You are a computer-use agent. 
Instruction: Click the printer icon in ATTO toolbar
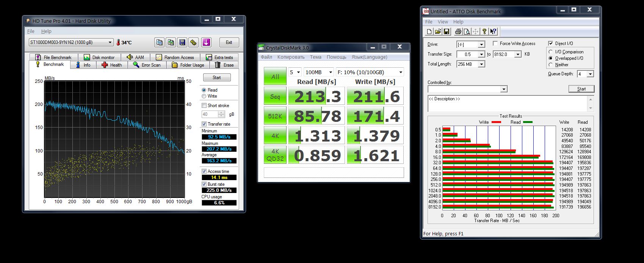458,31
